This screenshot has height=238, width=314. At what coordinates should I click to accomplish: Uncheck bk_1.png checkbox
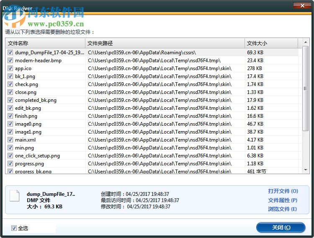click(10, 76)
